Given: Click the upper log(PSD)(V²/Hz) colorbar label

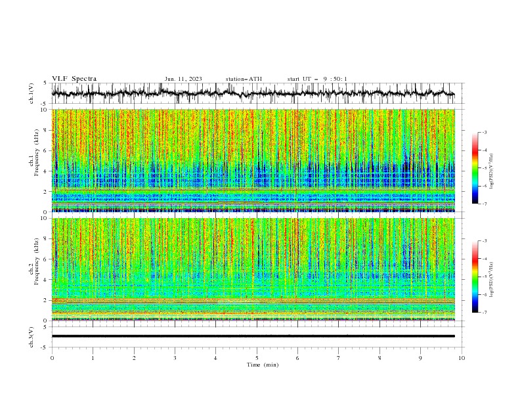Looking at the screenshot, I should coord(491,171).
